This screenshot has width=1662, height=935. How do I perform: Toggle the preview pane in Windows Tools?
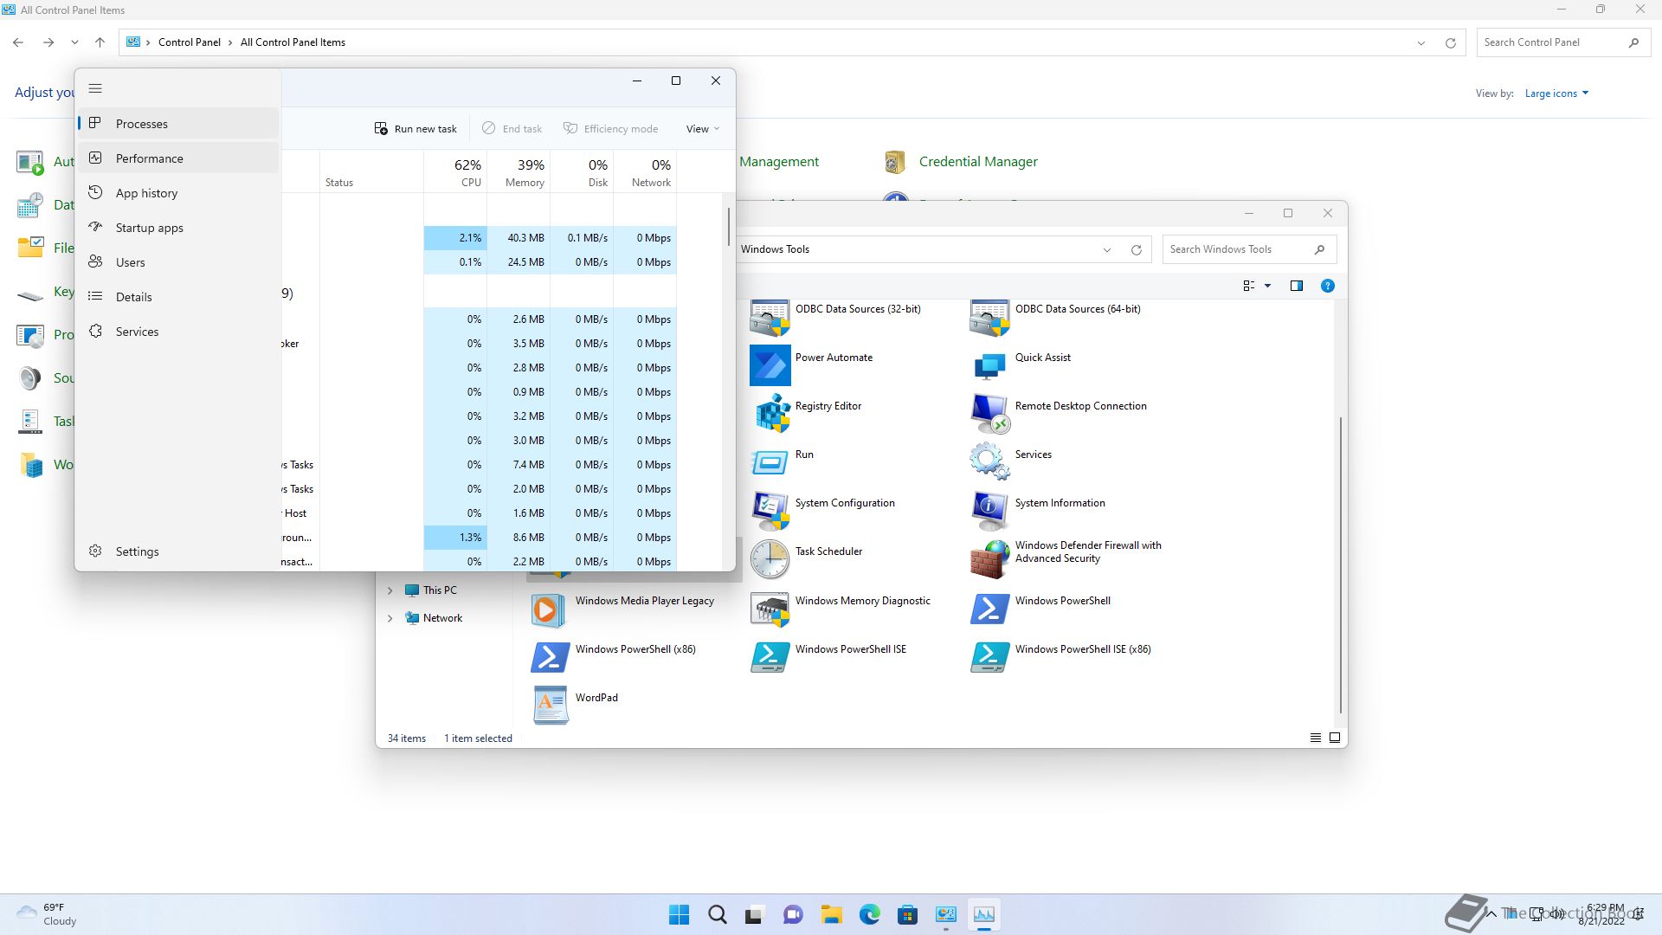[x=1296, y=286]
